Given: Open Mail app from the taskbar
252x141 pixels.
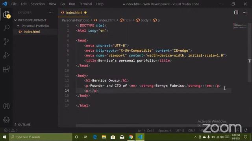Looking at the screenshot, I should tap(122, 137).
